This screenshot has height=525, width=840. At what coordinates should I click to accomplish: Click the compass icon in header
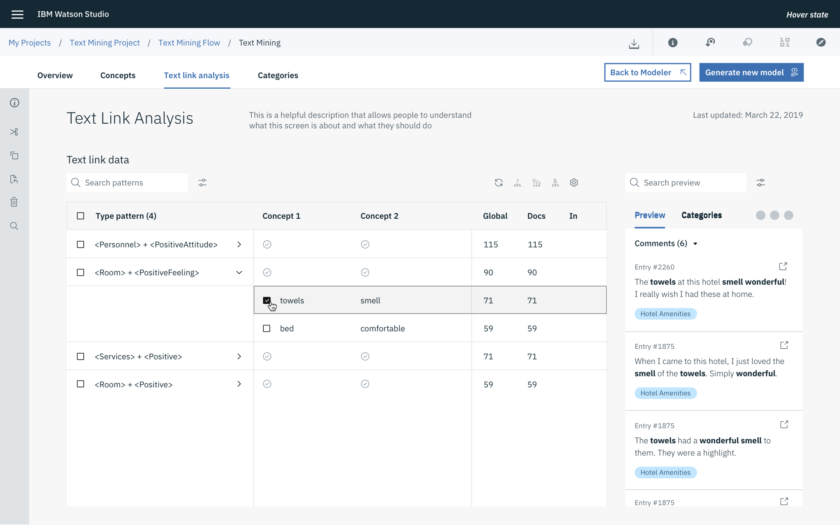(821, 42)
